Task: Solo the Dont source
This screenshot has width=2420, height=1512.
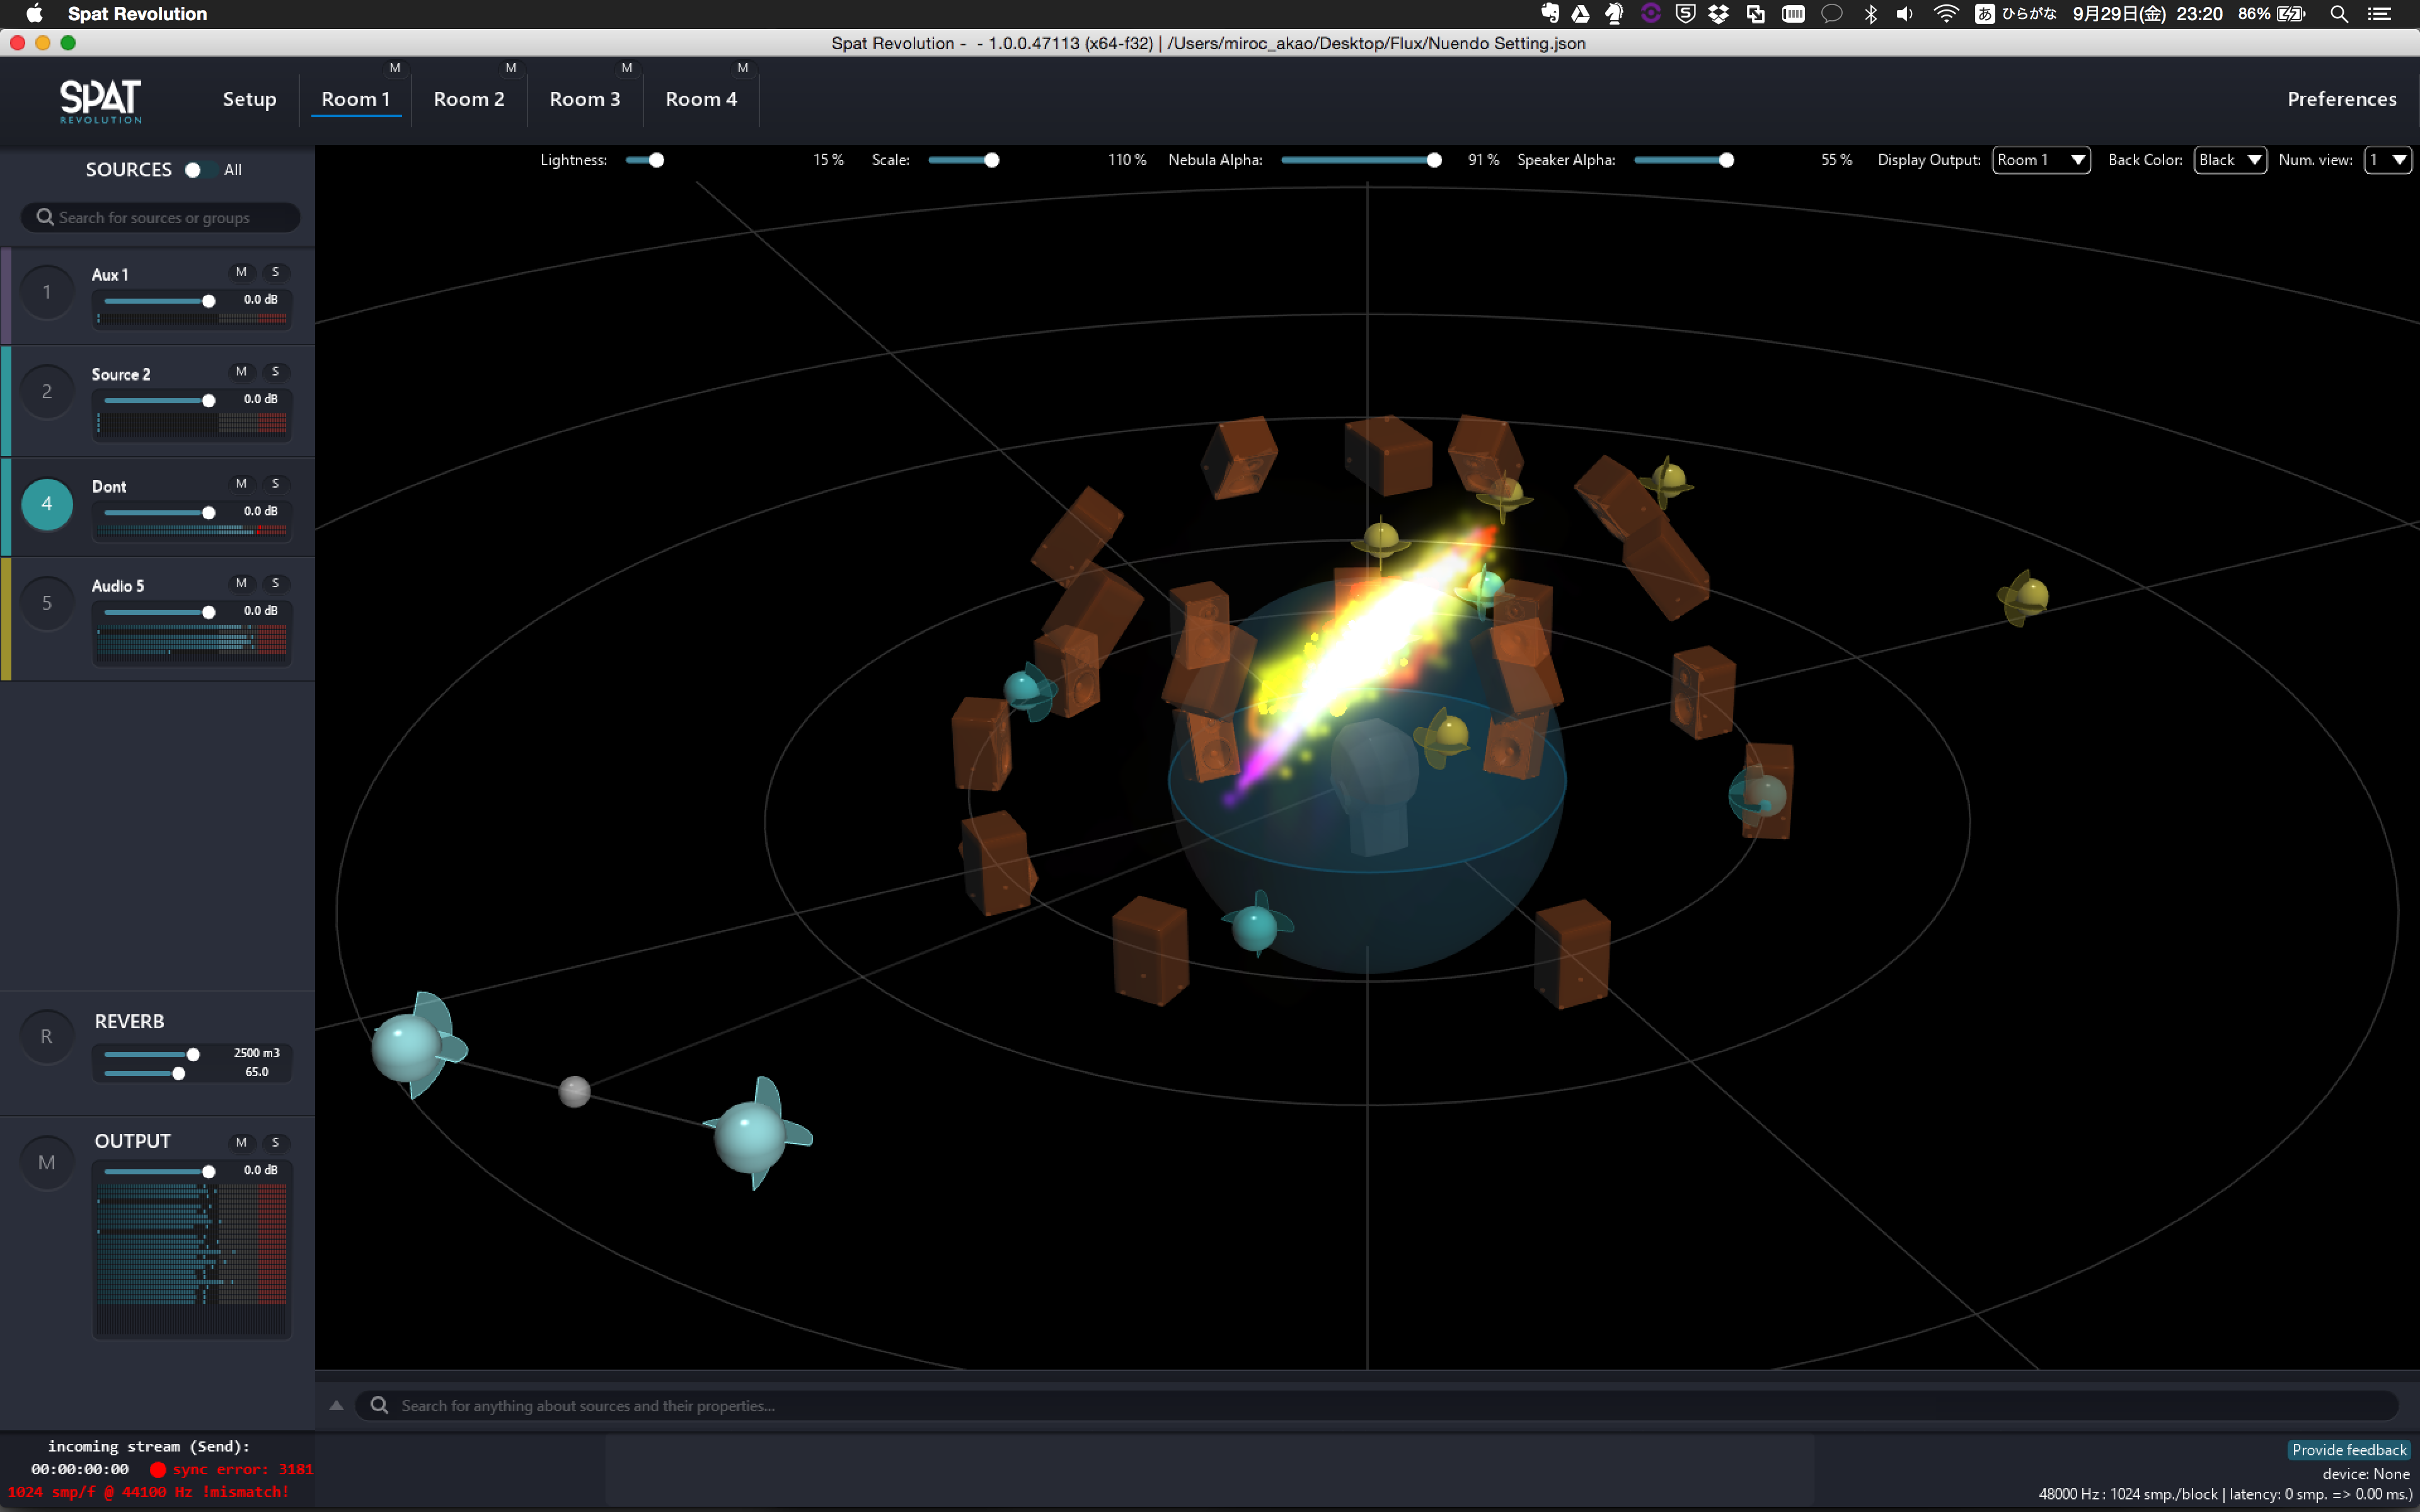Action: (x=276, y=483)
